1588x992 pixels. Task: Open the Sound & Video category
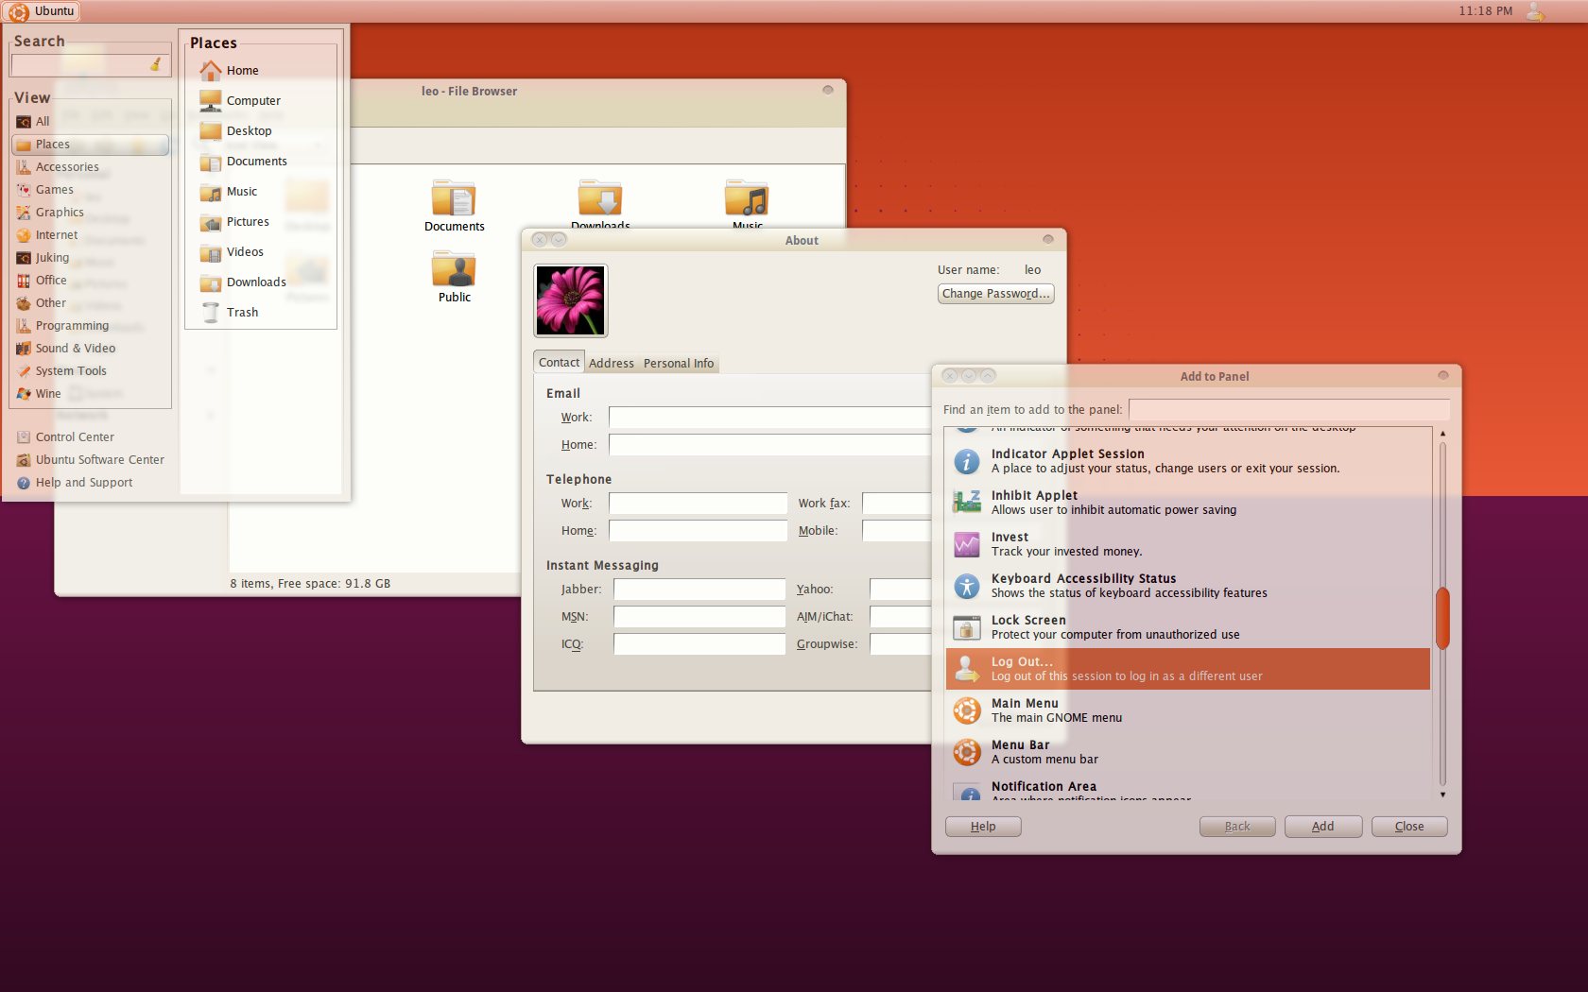point(91,349)
